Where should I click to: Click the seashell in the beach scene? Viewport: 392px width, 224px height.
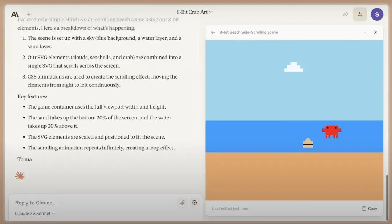(x=308, y=143)
